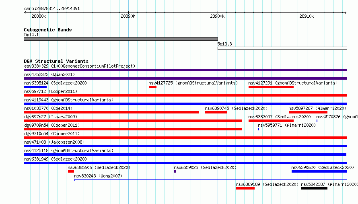Select nsv6559025 (Sedlazeck2020) label

pos(205,167)
